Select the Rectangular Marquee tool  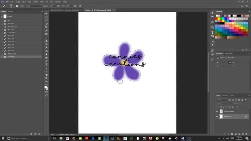[46, 17]
